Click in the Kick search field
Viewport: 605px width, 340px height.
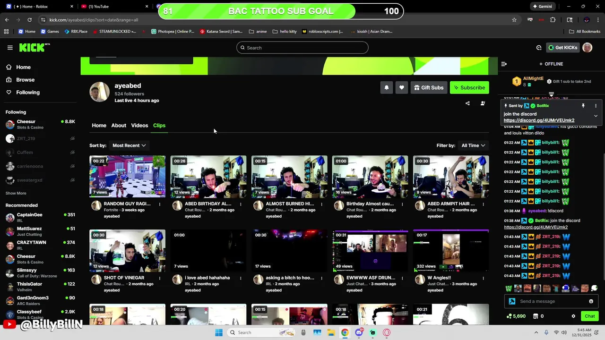(302, 48)
